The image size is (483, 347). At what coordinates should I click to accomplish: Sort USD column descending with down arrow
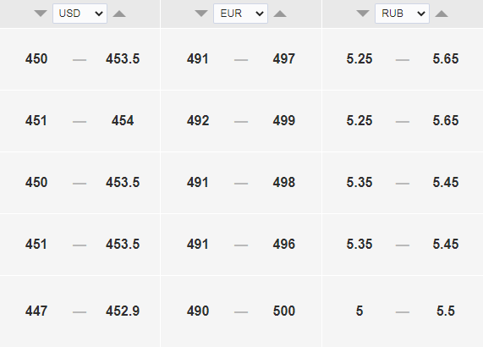(41, 14)
